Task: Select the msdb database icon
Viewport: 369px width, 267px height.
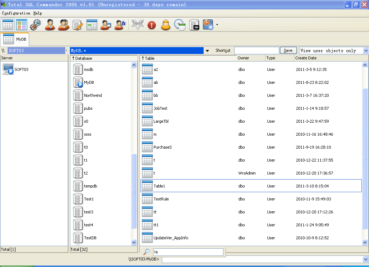Action: [x=78, y=69]
